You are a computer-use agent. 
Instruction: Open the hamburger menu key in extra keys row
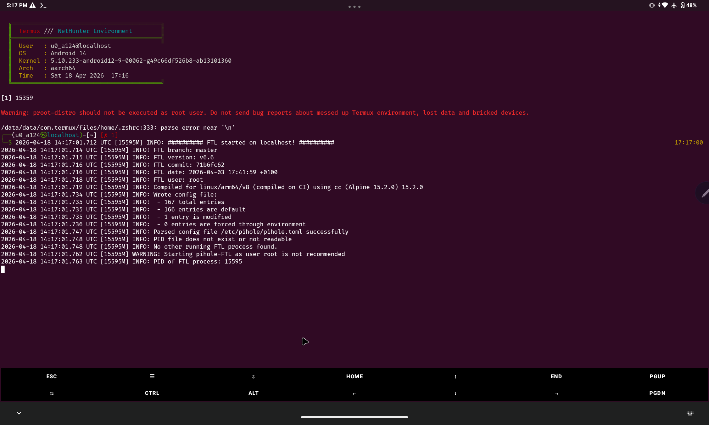(152, 376)
